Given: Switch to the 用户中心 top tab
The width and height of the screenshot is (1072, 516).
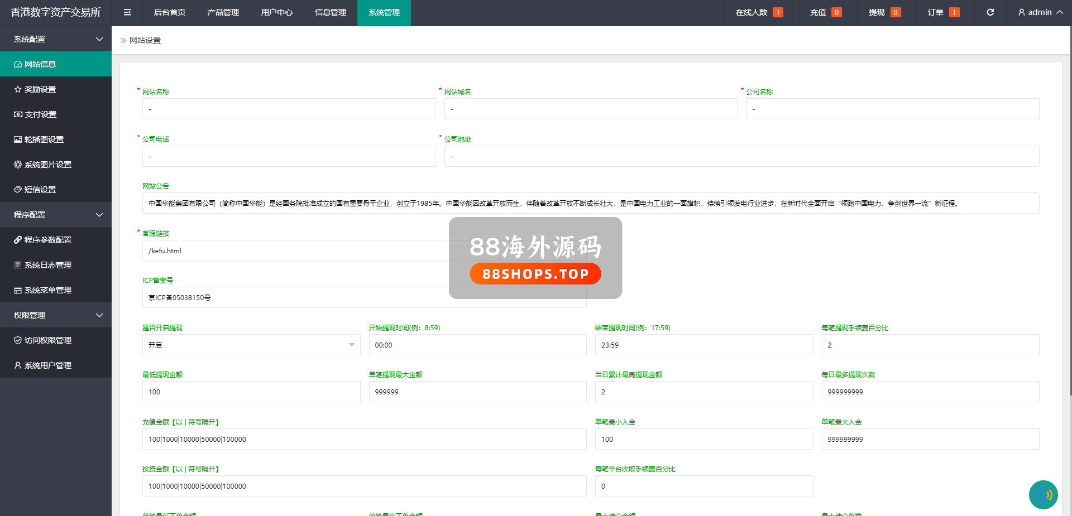Looking at the screenshot, I should [x=276, y=12].
